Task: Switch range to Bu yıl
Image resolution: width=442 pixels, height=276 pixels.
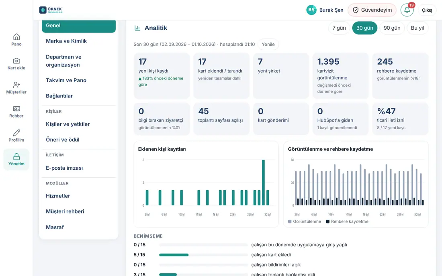Action: (x=417, y=28)
